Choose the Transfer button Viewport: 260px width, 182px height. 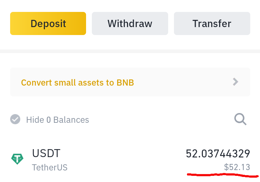click(x=212, y=23)
